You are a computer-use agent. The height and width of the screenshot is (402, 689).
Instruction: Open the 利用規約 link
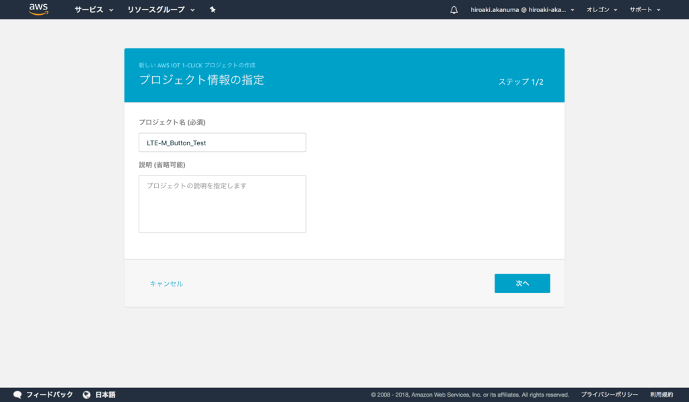(x=662, y=395)
